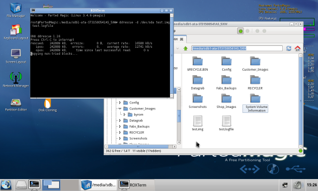This screenshot has height=191, width=318.
Task: Launch Network Manager from the desktop
Action: pyautogui.click(x=16, y=80)
